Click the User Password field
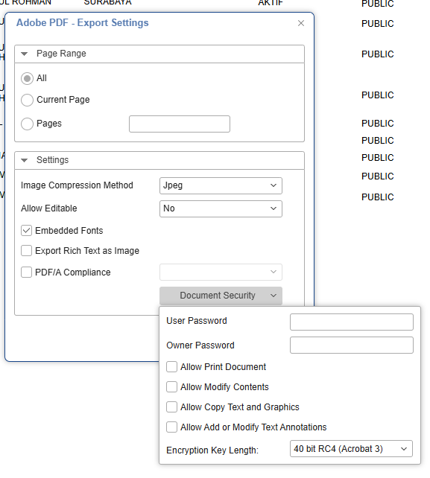This screenshot has width=430, height=478. pos(352,322)
